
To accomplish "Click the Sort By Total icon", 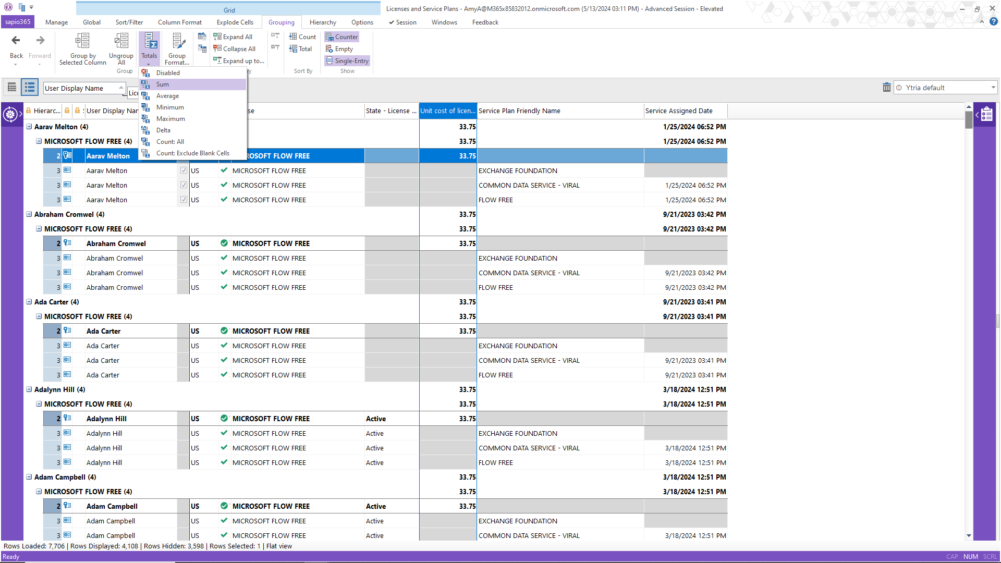I will [293, 48].
